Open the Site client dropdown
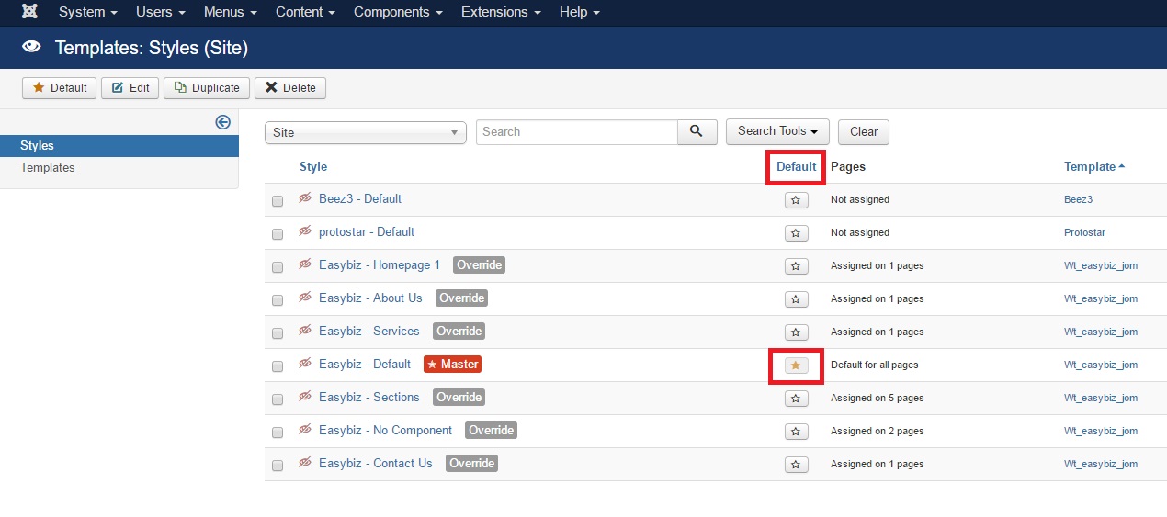 click(x=366, y=132)
